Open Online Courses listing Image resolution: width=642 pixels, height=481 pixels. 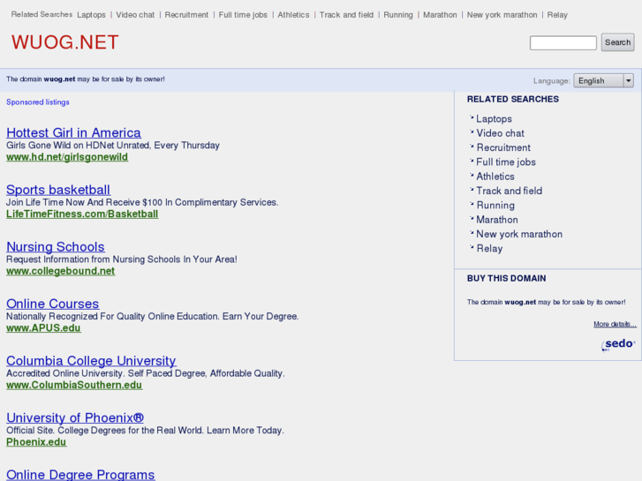point(52,304)
